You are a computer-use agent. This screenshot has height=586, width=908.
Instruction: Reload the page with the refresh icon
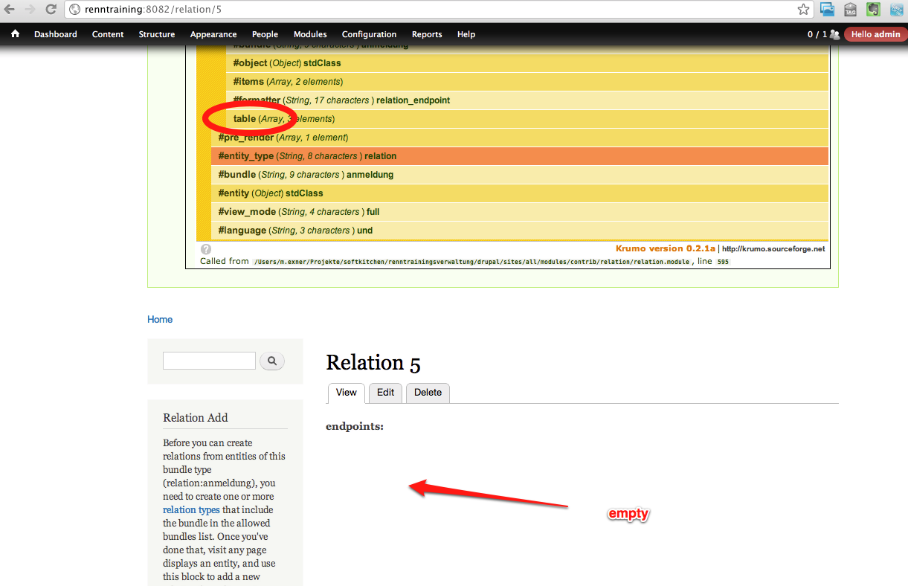[x=51, y=10]
